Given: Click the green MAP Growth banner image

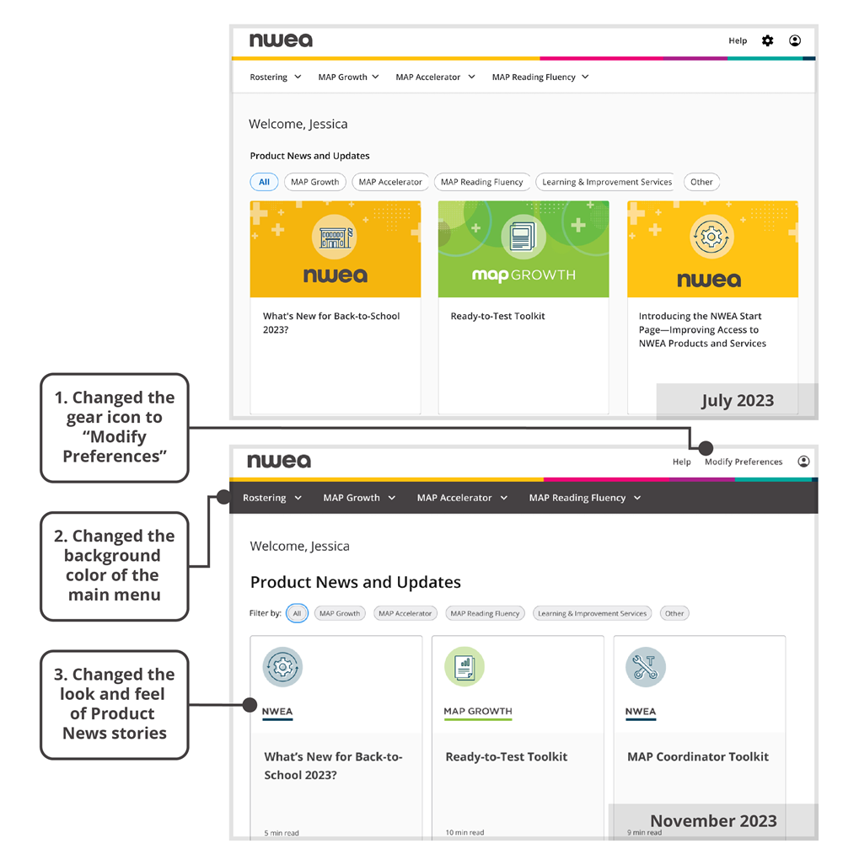Looking at the screenshot, I should click(524, 248).
